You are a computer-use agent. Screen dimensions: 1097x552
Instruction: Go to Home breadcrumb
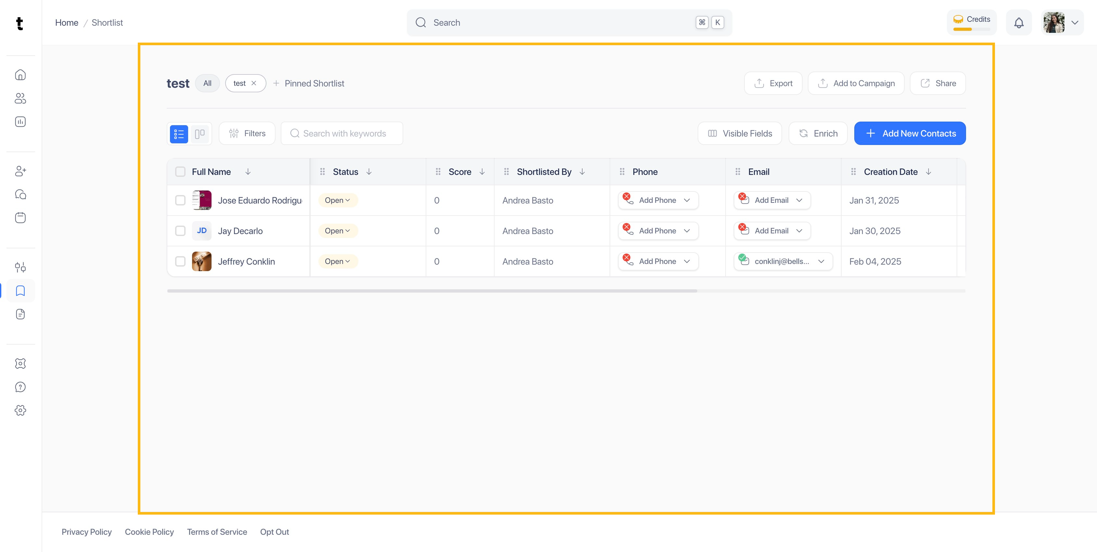coord(66,22)
